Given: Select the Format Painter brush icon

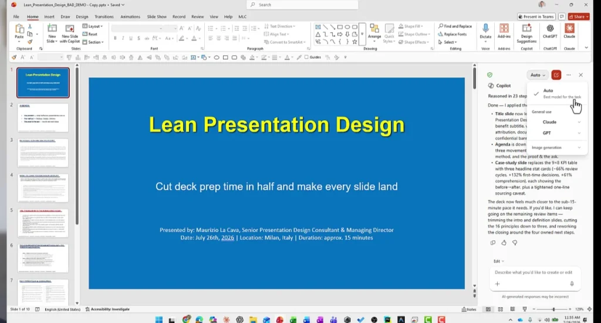Looking at the screenshot, I should click(30, 42).
